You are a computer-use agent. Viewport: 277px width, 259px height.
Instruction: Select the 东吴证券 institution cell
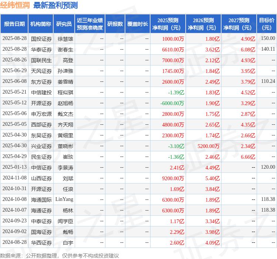(x=41, y=135)
